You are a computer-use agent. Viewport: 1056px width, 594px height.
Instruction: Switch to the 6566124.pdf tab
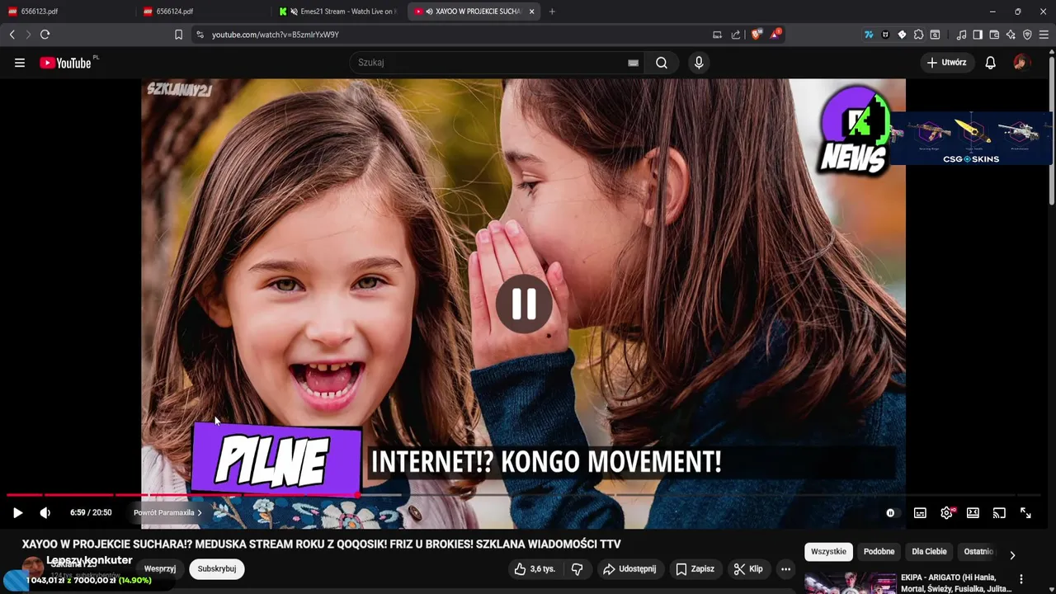click(x=205, y=12)
